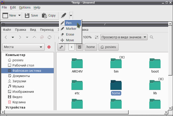
Task: Open the Места sidebar selector dropdown
Action: [x=23, y=47]
